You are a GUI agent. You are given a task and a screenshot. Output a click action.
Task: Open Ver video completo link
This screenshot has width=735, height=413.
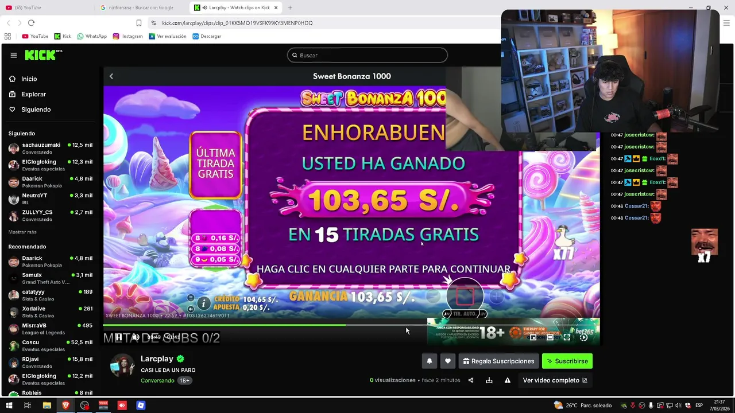[x=555, y=380]
